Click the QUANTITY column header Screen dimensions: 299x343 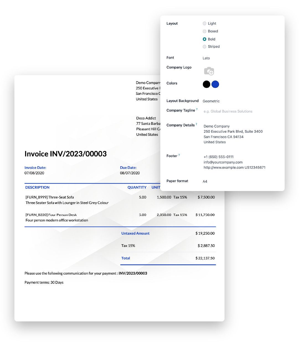point(137,187)
